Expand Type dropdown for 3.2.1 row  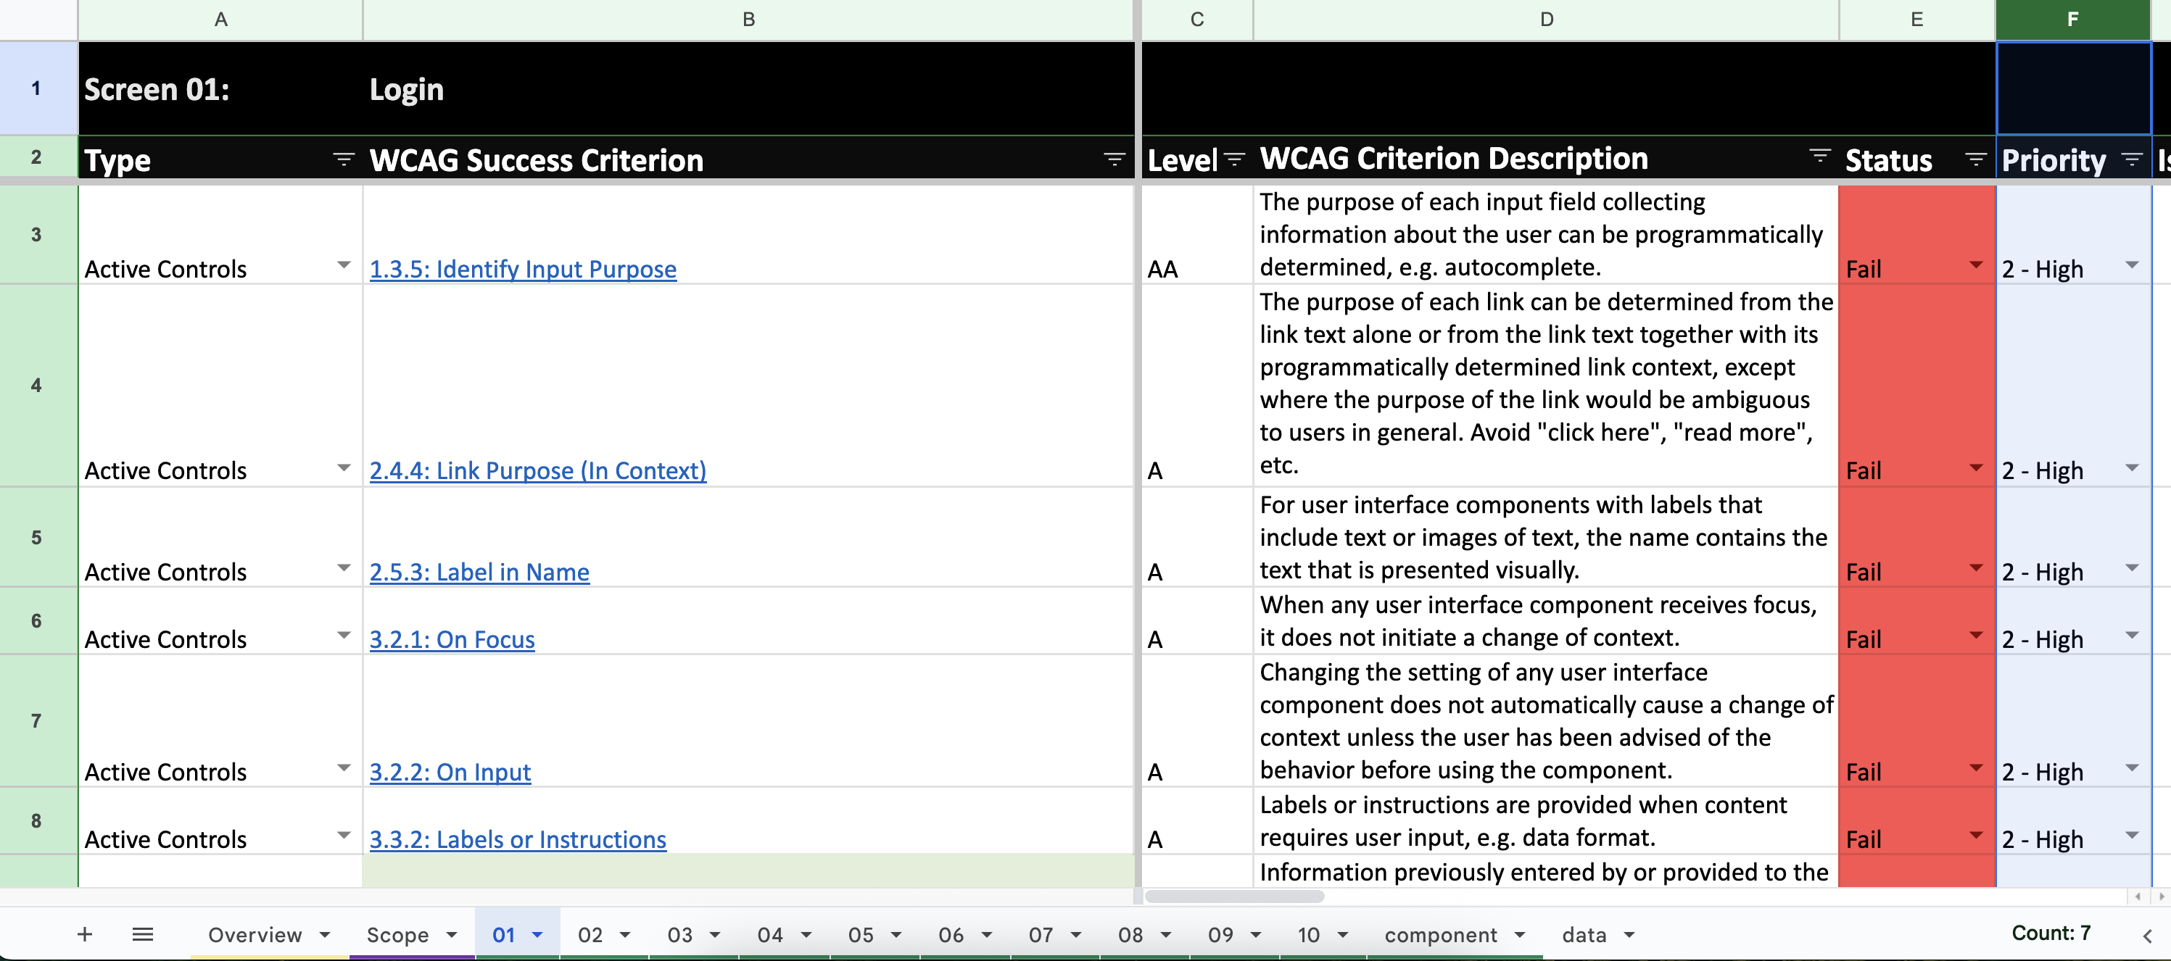click(343, 635)
